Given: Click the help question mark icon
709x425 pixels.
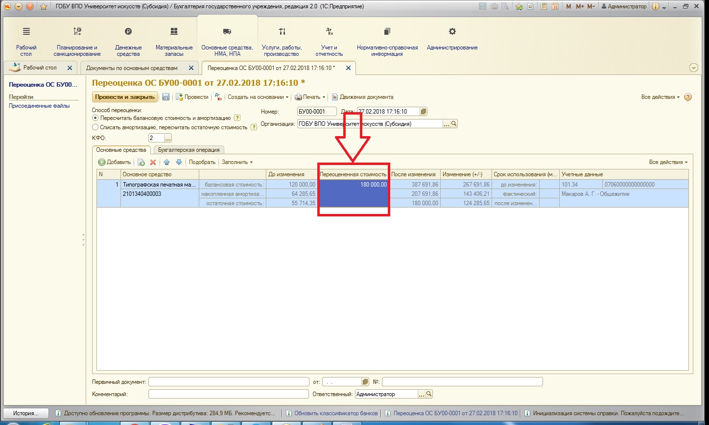Looking at the screenshot, I should click(x=688, y=97).
